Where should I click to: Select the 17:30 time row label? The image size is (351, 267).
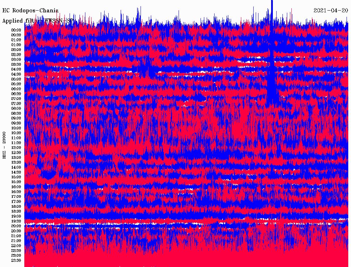[16, 202]
